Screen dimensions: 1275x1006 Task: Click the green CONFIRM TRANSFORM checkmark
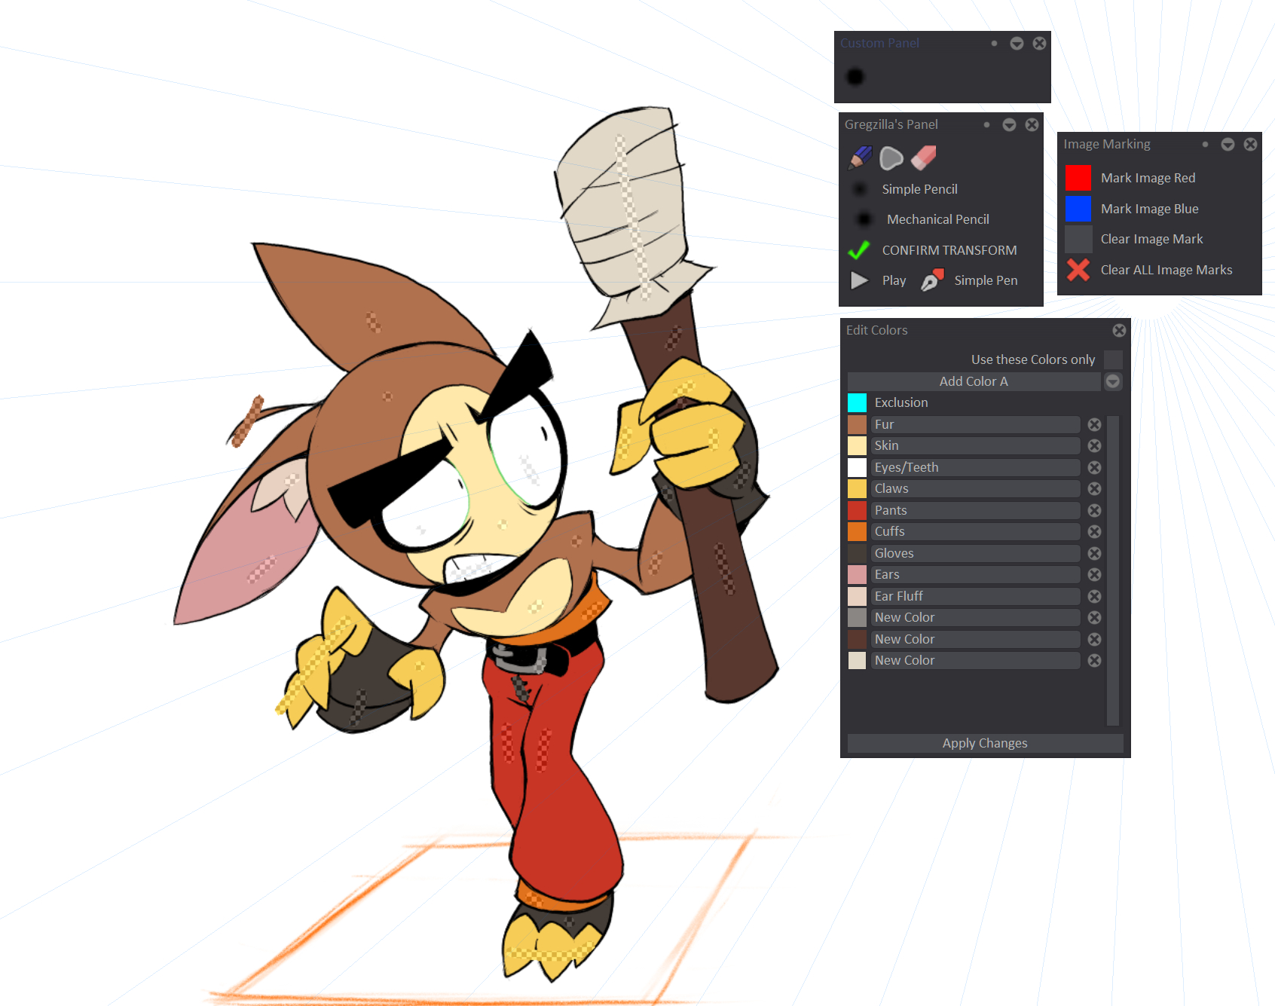[x=859, y=250]
